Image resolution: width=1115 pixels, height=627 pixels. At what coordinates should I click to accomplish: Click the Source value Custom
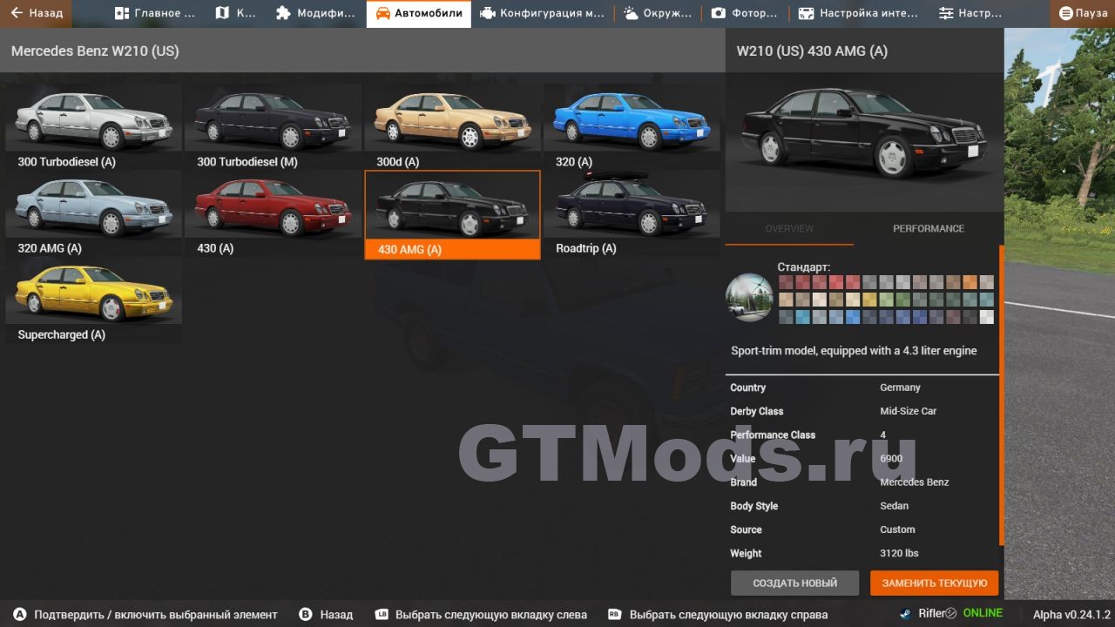coord(897,529)
